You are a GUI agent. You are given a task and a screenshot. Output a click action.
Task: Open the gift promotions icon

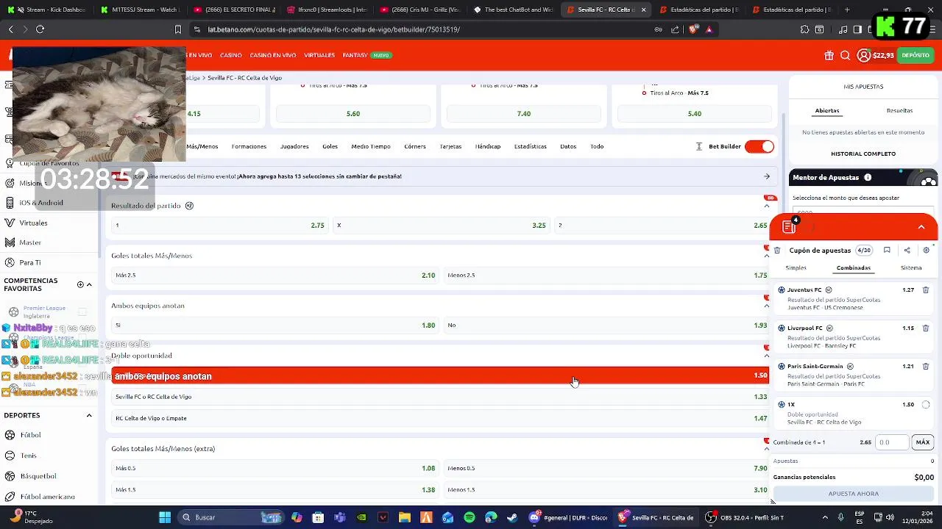coord(829,55)
